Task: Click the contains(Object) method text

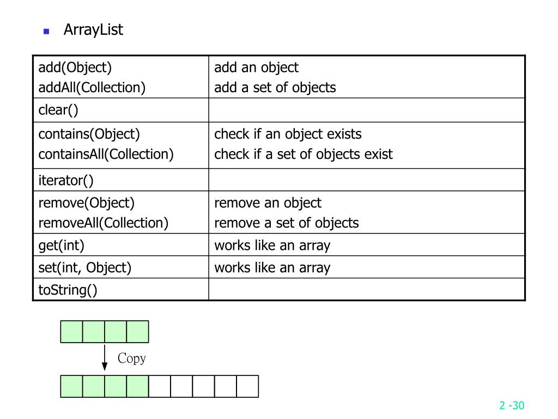Action: click(x=89, y=134)
